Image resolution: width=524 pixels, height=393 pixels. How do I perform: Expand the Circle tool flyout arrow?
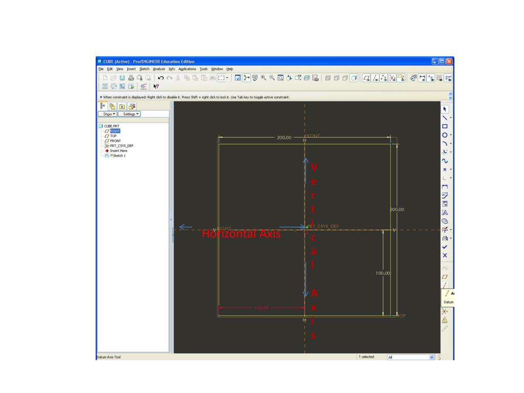[x=451, y=135]
